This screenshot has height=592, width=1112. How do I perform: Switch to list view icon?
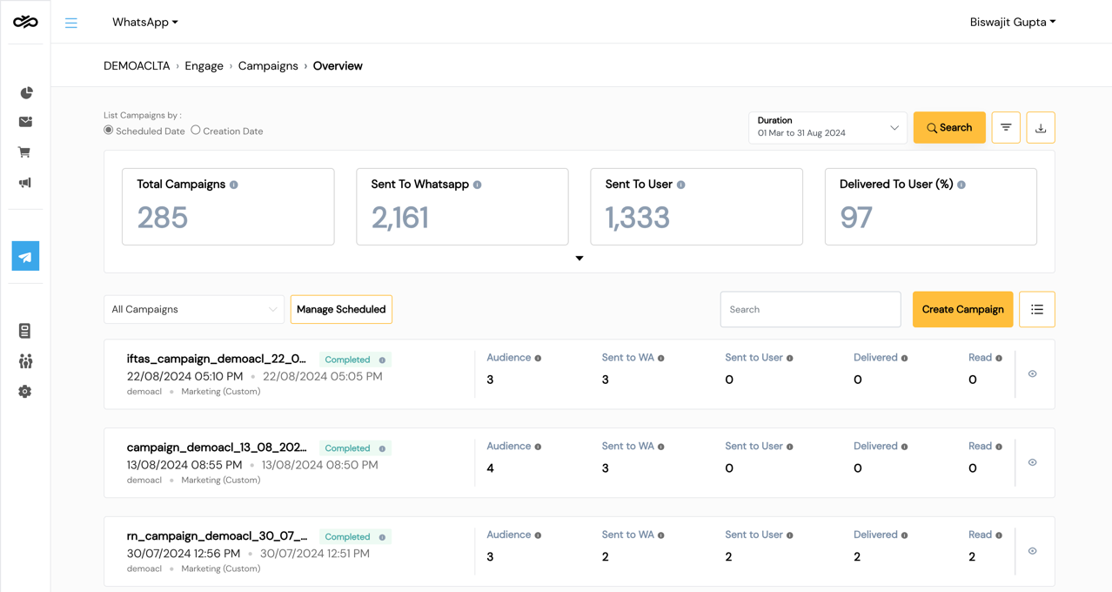coord(1037,309)
